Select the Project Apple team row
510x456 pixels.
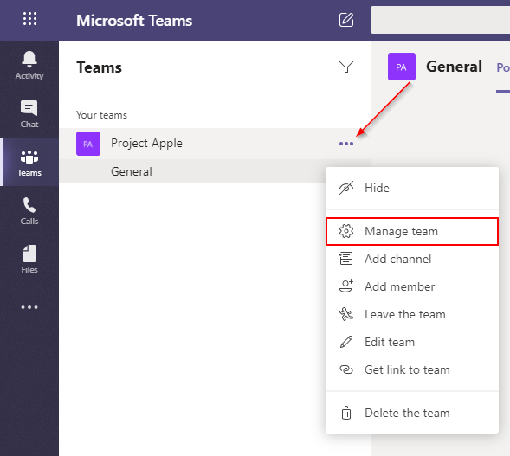point(215,144)
